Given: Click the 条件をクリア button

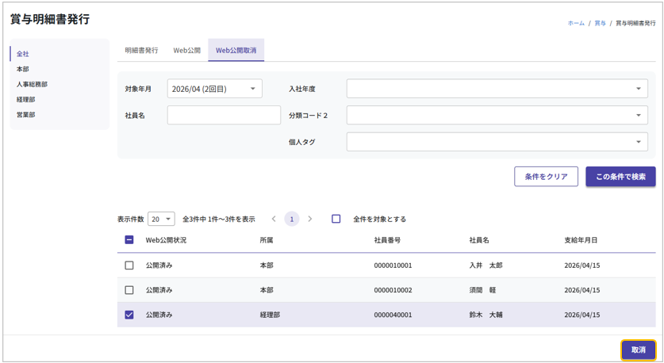Looking at the screenshot, I should pyautogui.click(x=546, y=176).
